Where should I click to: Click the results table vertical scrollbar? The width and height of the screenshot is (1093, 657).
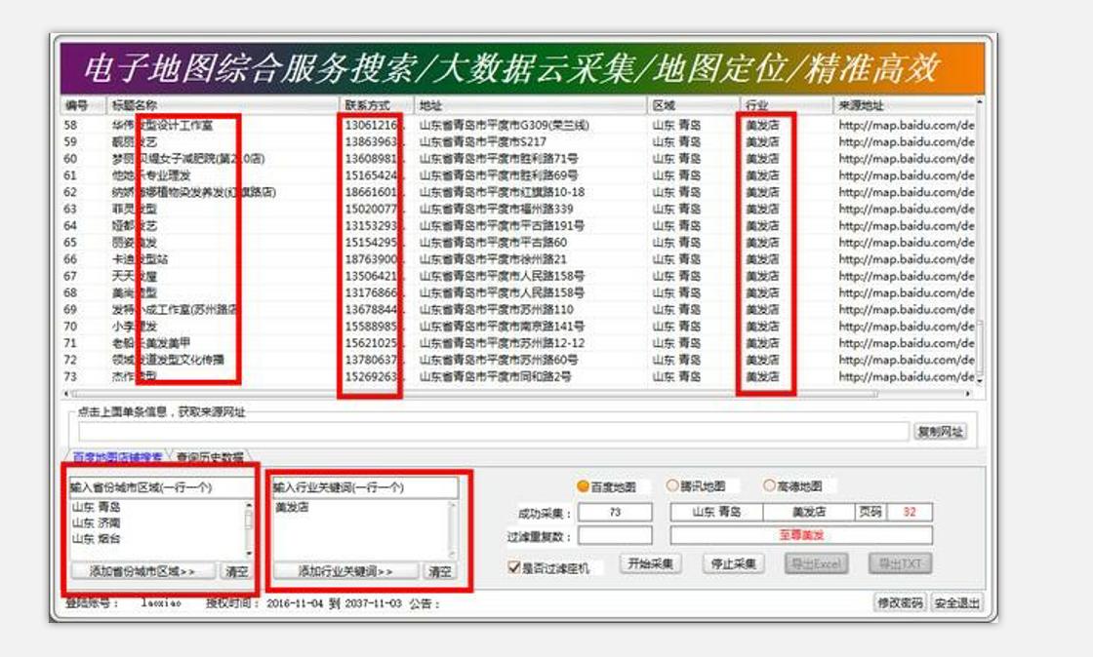pos(978,244)
